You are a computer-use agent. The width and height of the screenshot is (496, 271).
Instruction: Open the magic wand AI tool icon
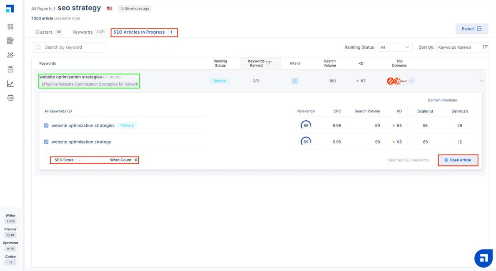[x=10, y=55]
